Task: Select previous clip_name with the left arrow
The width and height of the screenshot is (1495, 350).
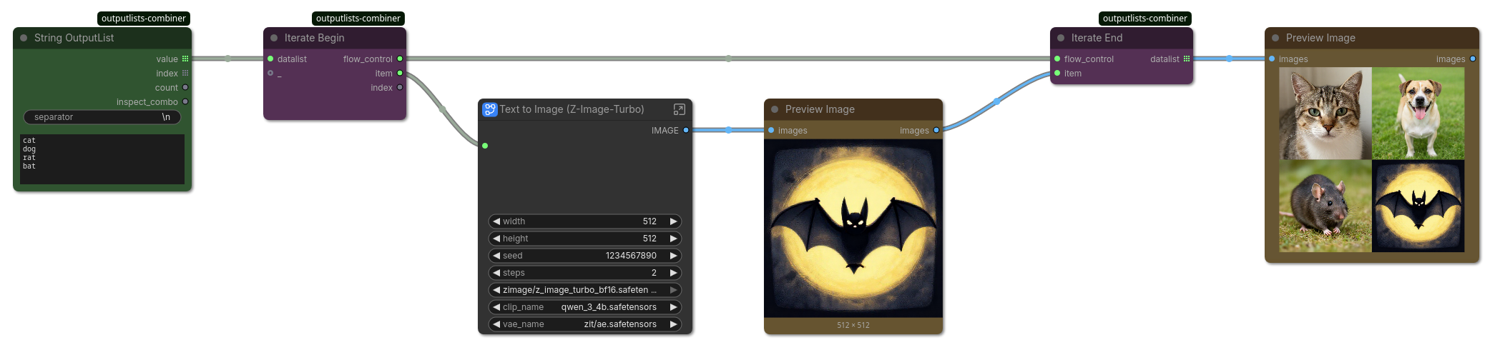Action: point(496,307)
